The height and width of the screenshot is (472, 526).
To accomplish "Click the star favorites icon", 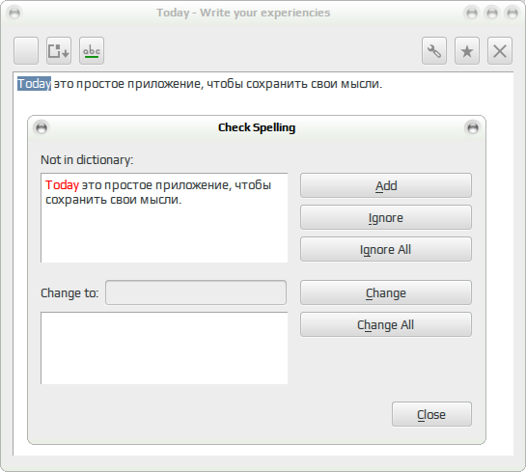I will (467, 50).
